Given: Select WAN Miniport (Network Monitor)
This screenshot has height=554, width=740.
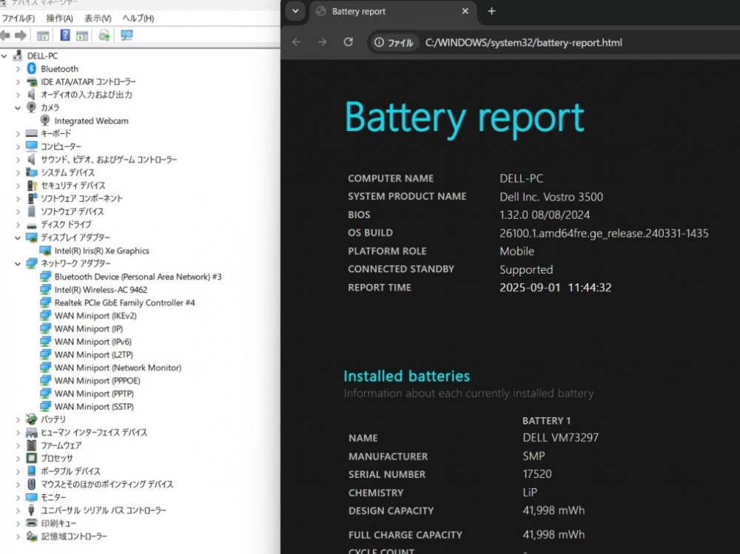Looking at the screenshot, I should 118,368.
